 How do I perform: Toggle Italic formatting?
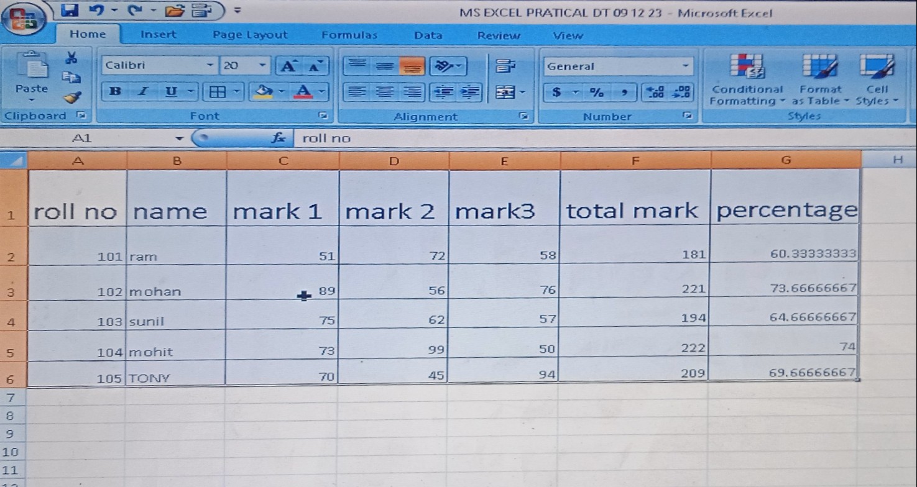point(142,92)
